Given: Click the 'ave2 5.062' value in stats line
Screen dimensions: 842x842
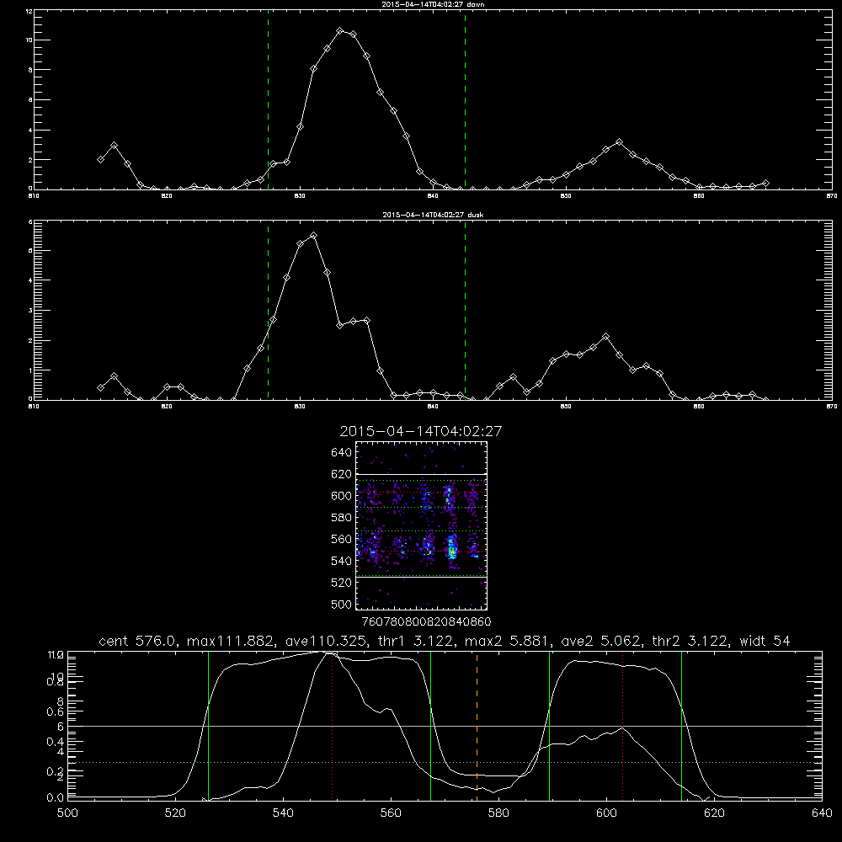Looking at the screenshot, I should click(x=600, y=641).
